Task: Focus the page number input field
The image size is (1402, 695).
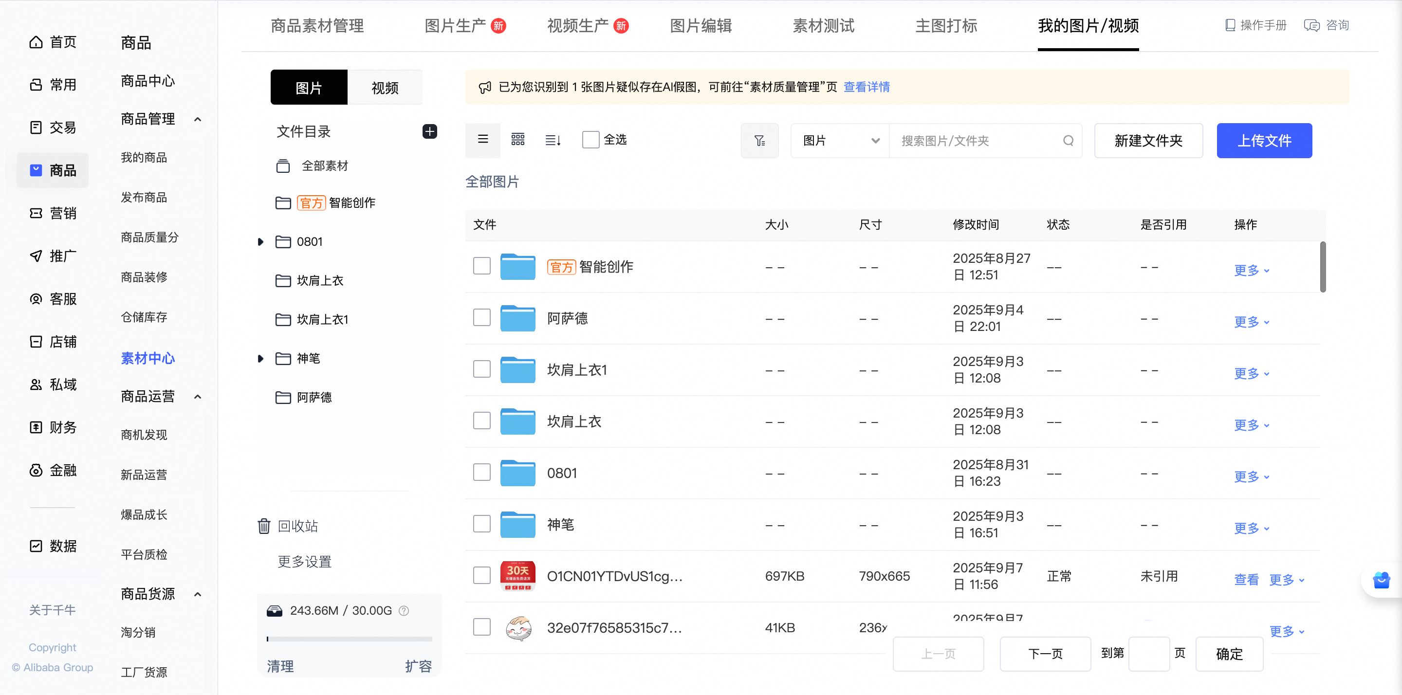Action: point(1149,654)
